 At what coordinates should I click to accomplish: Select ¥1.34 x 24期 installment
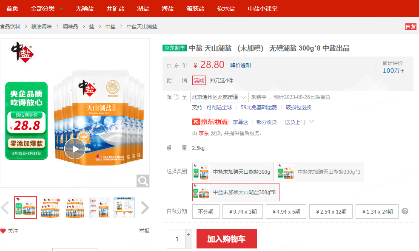click(377, 212)
